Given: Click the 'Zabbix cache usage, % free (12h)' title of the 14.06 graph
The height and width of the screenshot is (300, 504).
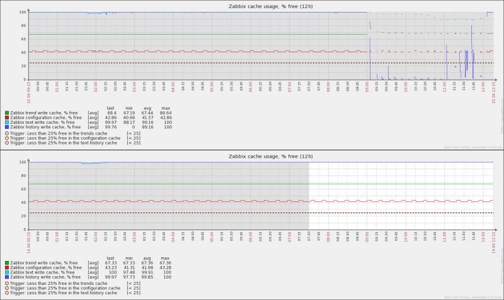Looking at the screenshot, I should tap(271, 157).
